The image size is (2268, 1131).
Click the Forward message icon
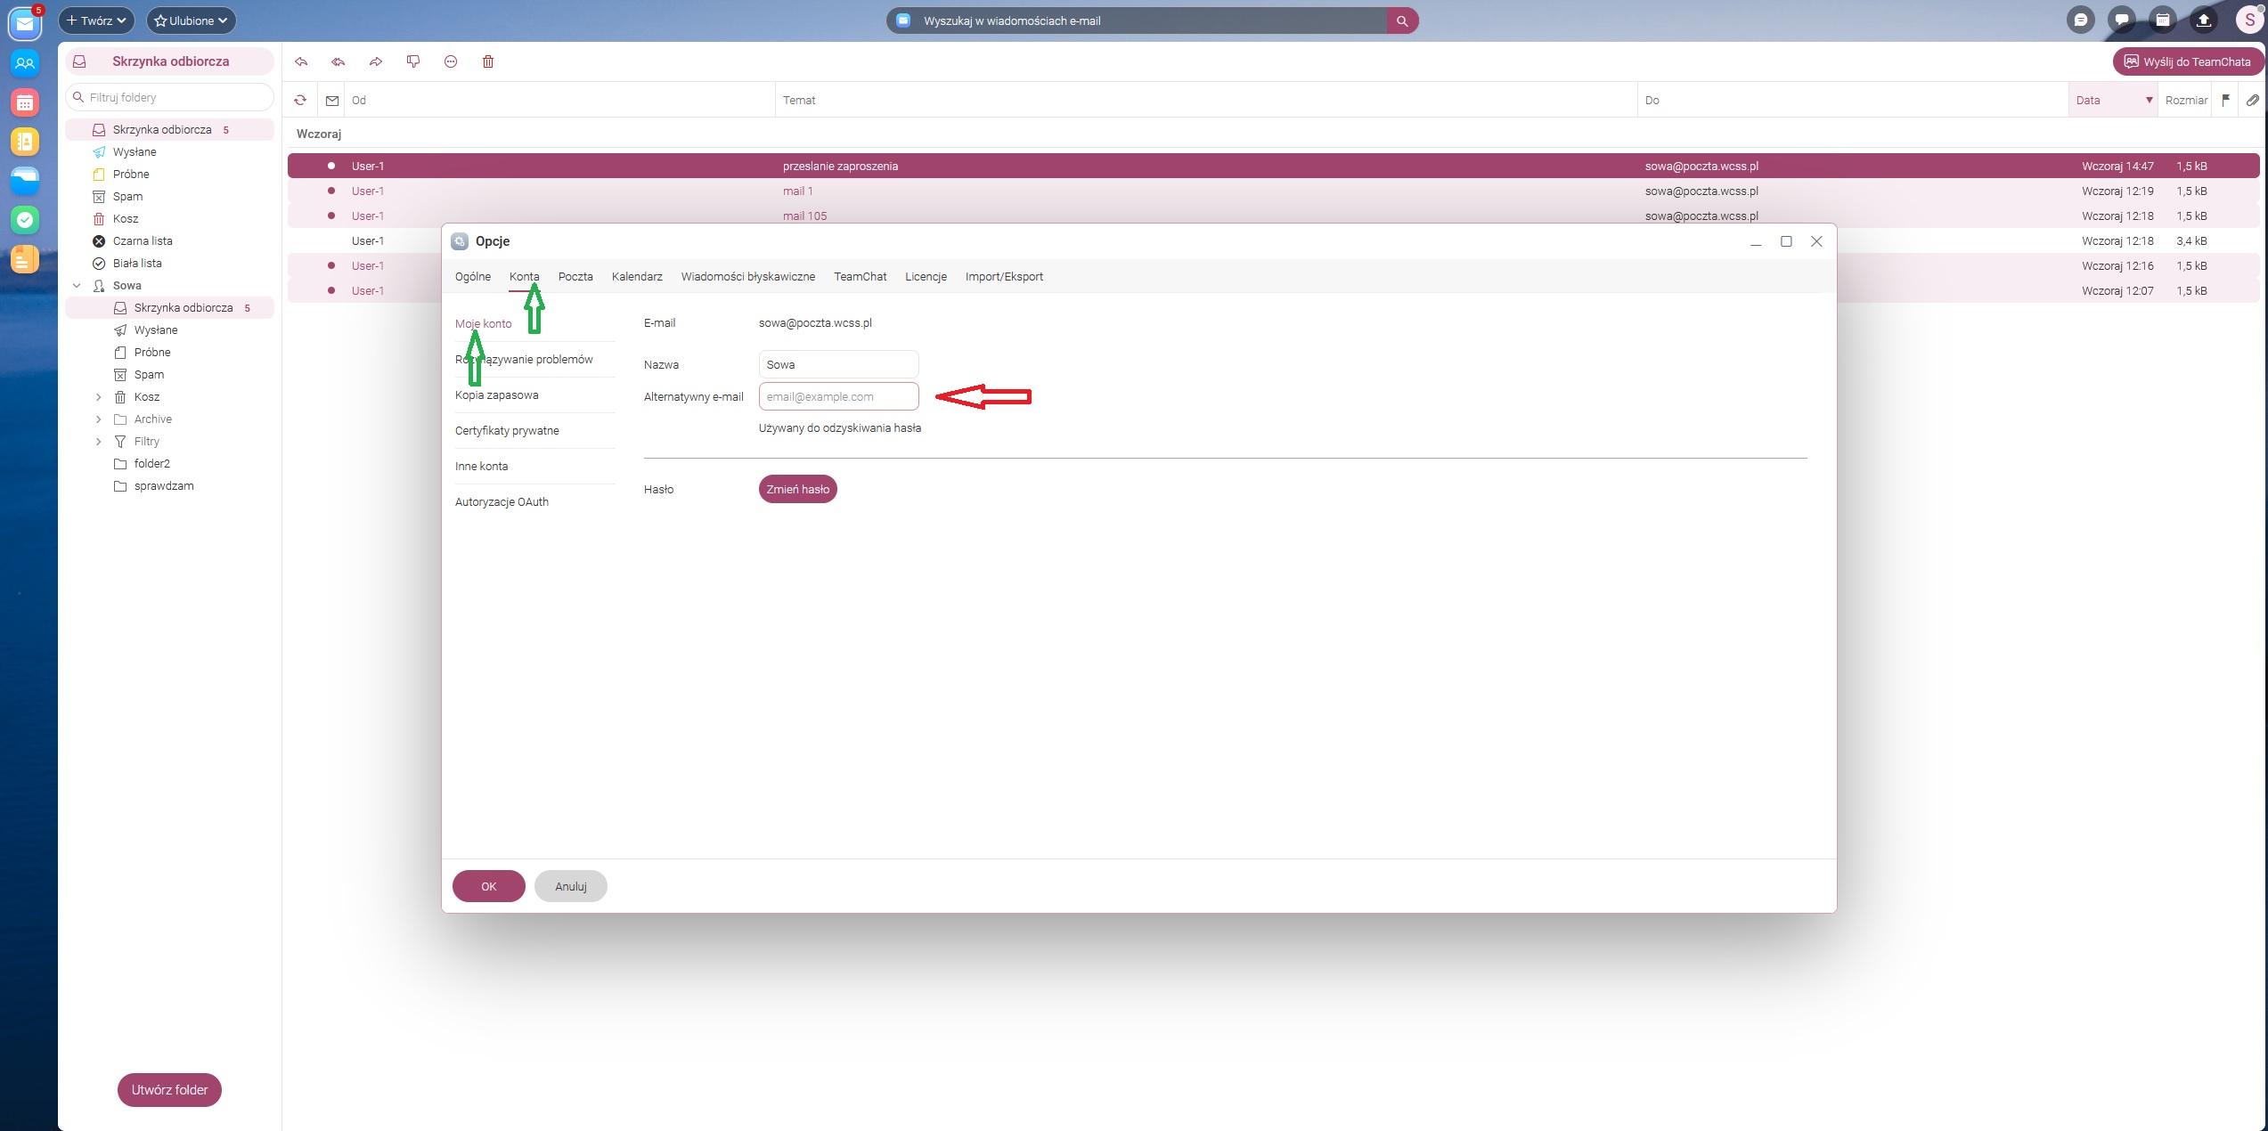tap(376, 61)
